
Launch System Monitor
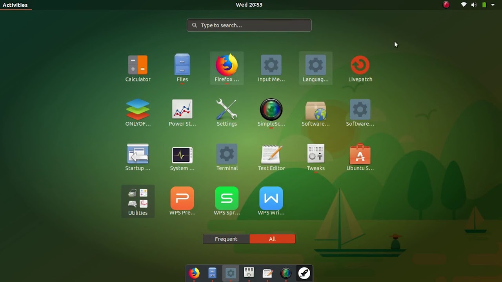tap(182, 157)
